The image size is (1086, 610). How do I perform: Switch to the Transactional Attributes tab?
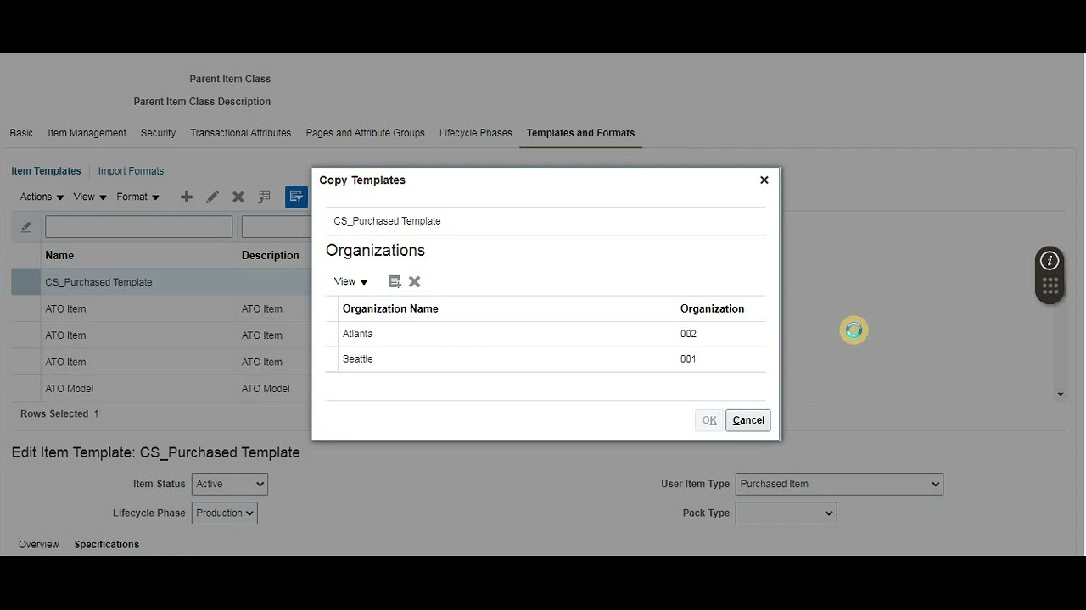pos(240,133)
